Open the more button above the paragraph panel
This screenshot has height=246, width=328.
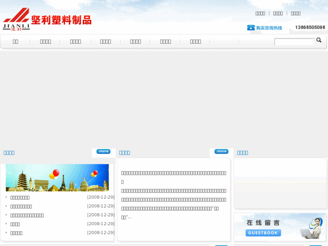click(222, 151)
